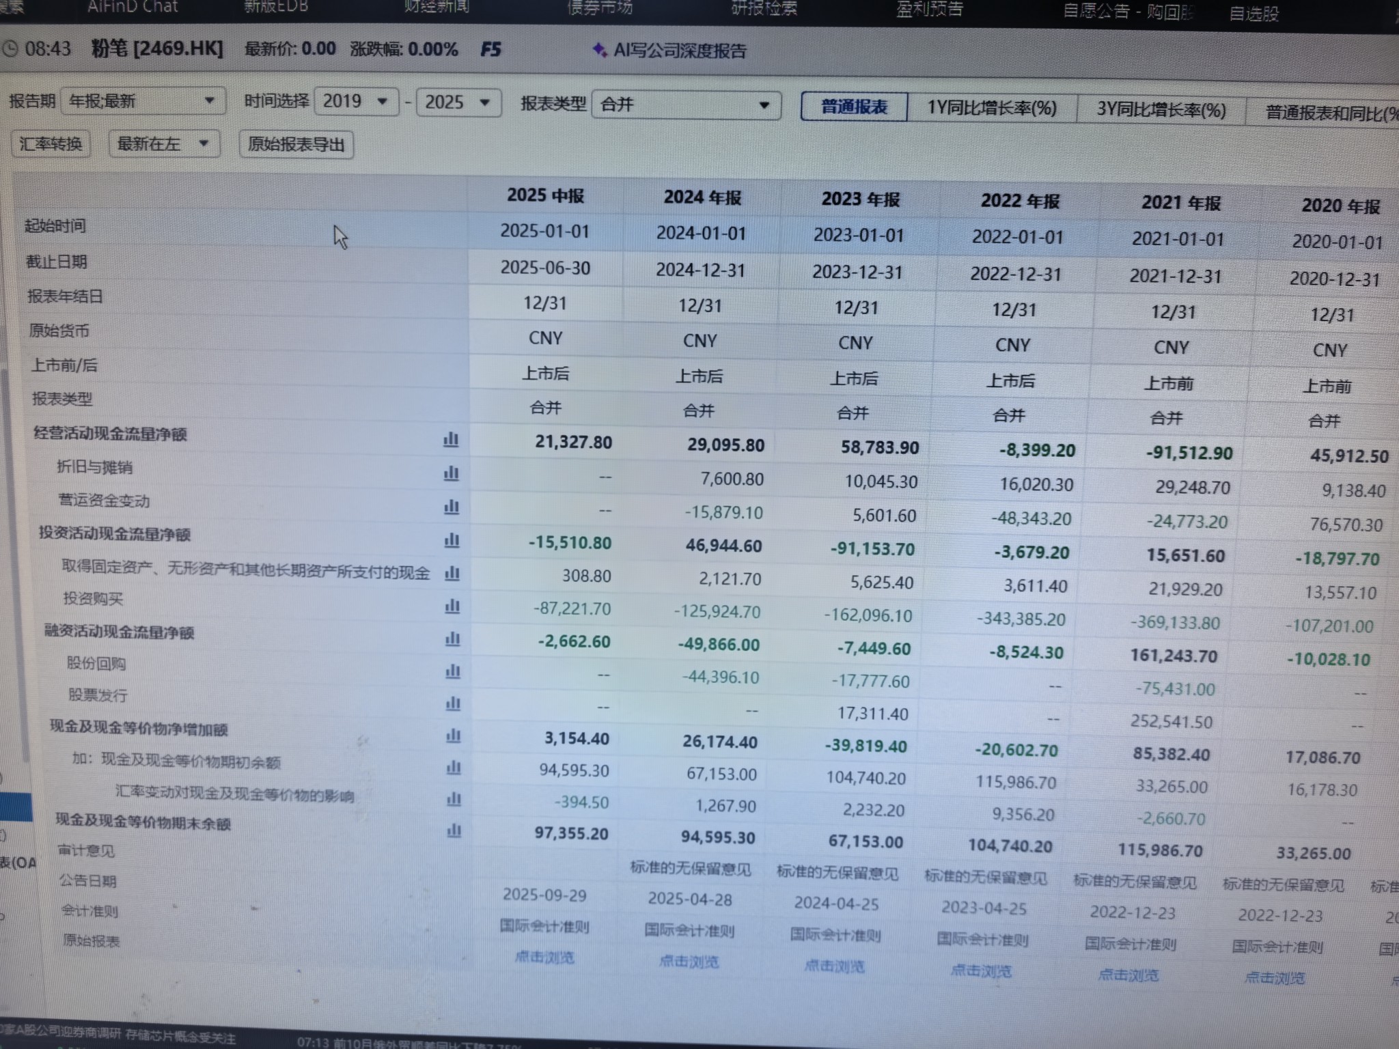This screenshot has width=1399, height=1049.
Task: Open the 报表类型 合并 dropdown
Action: 685,104
